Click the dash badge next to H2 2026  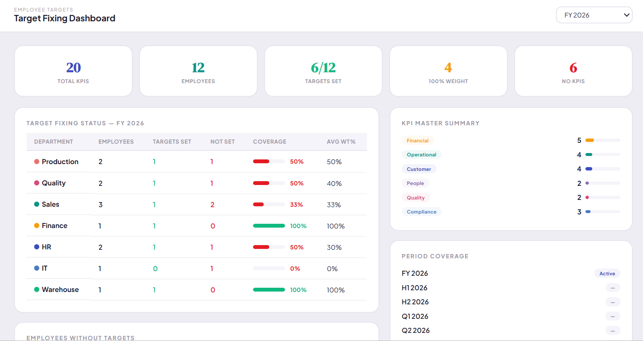pyautogui.click(x=613, y=302)
